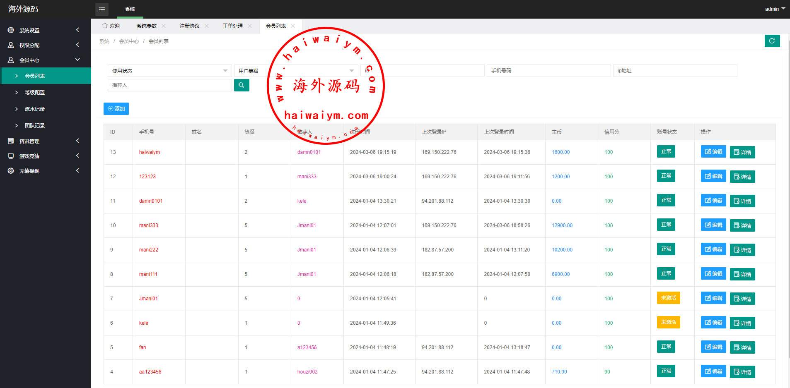
Task: Close the 系统参数 tab
Action: (x=164, y=26)
